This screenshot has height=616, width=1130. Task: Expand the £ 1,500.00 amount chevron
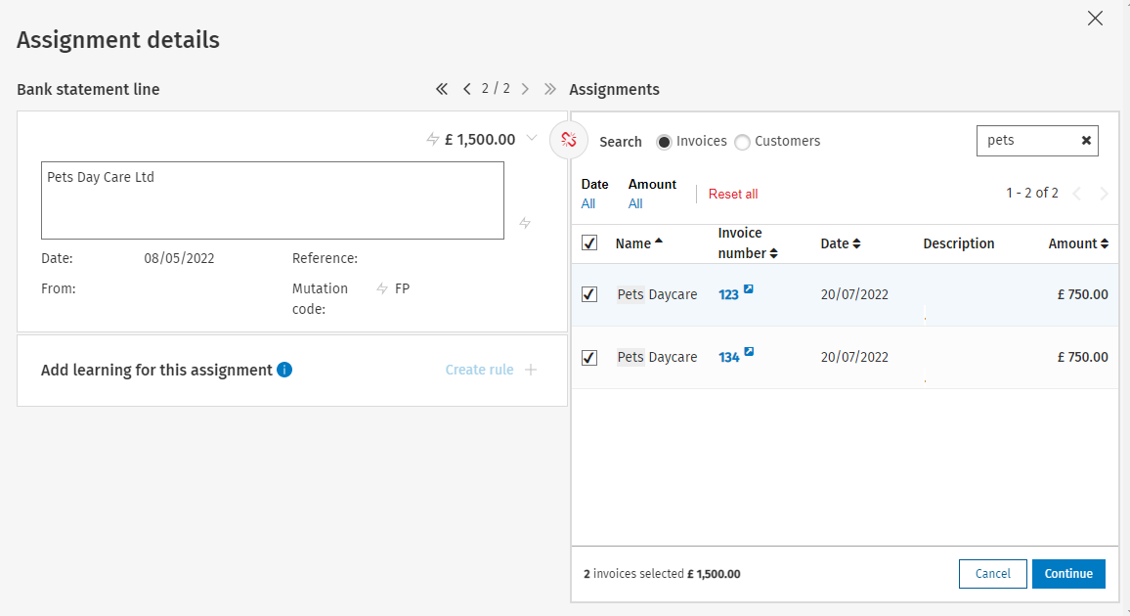(x=532, y=138)
